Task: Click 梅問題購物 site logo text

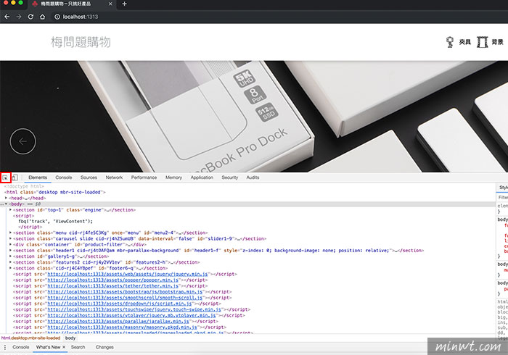Action: tap(81, 42)
